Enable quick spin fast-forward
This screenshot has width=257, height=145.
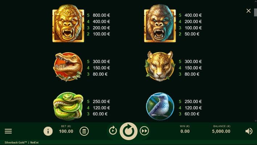pos(144,131)
